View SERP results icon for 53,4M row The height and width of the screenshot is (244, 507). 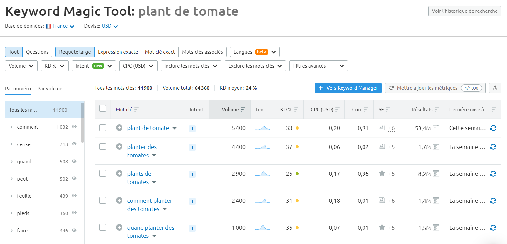436,128
